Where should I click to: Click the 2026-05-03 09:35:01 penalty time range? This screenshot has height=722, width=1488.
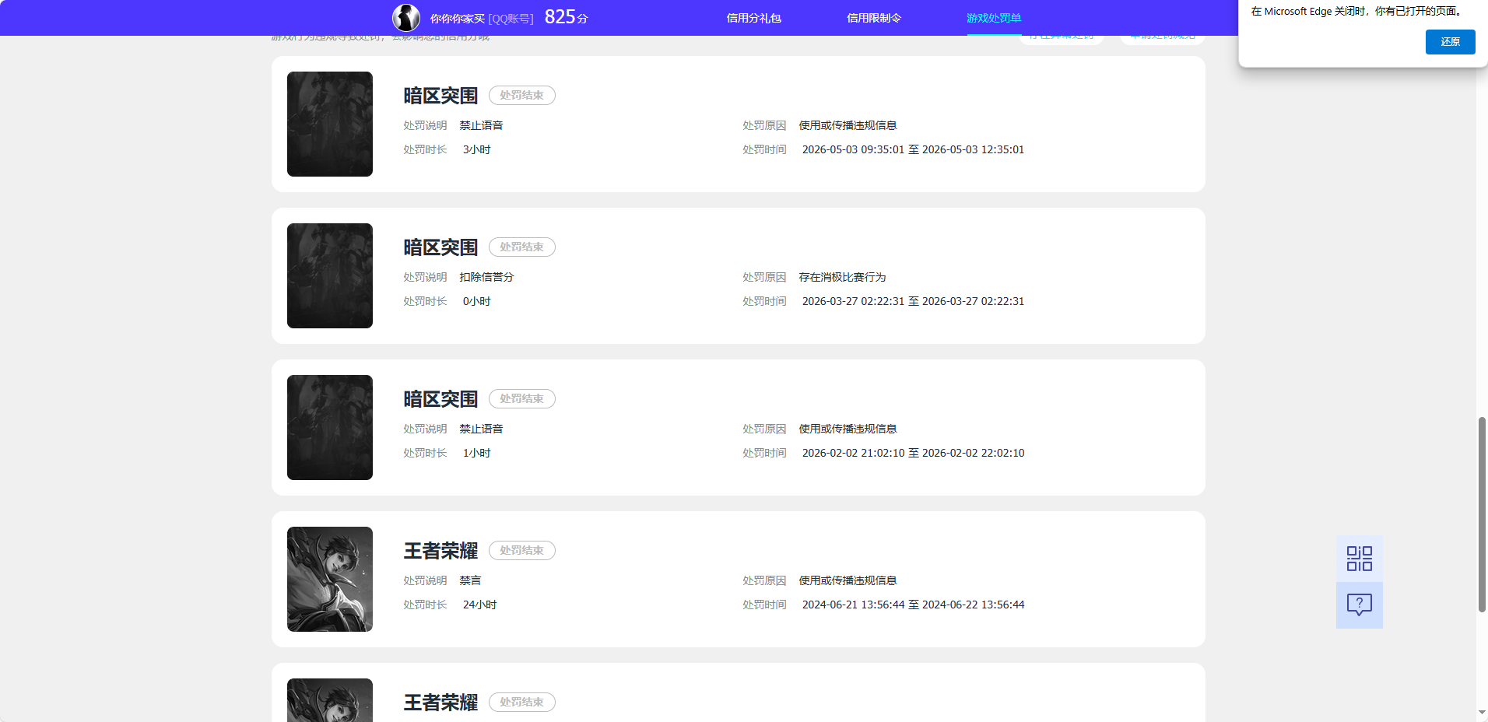click(x=913, y=149)
